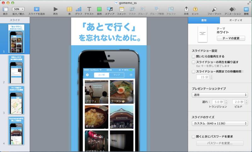Click the ラーメン photo tile
Image resolution: width=252 pixels, height=152 pixels.
pos(122,92)
